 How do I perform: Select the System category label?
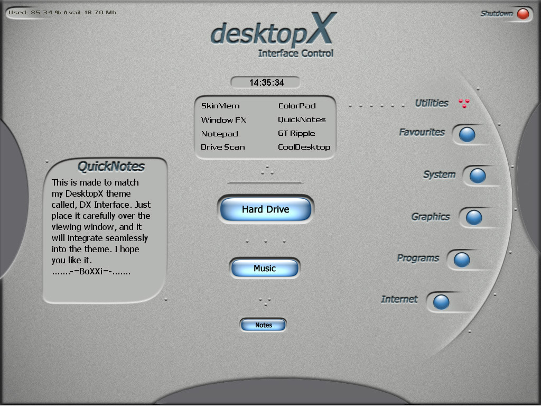439,174
